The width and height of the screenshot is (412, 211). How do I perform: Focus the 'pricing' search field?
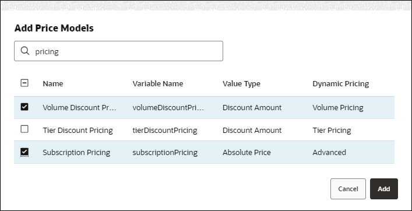click(118, 51)
